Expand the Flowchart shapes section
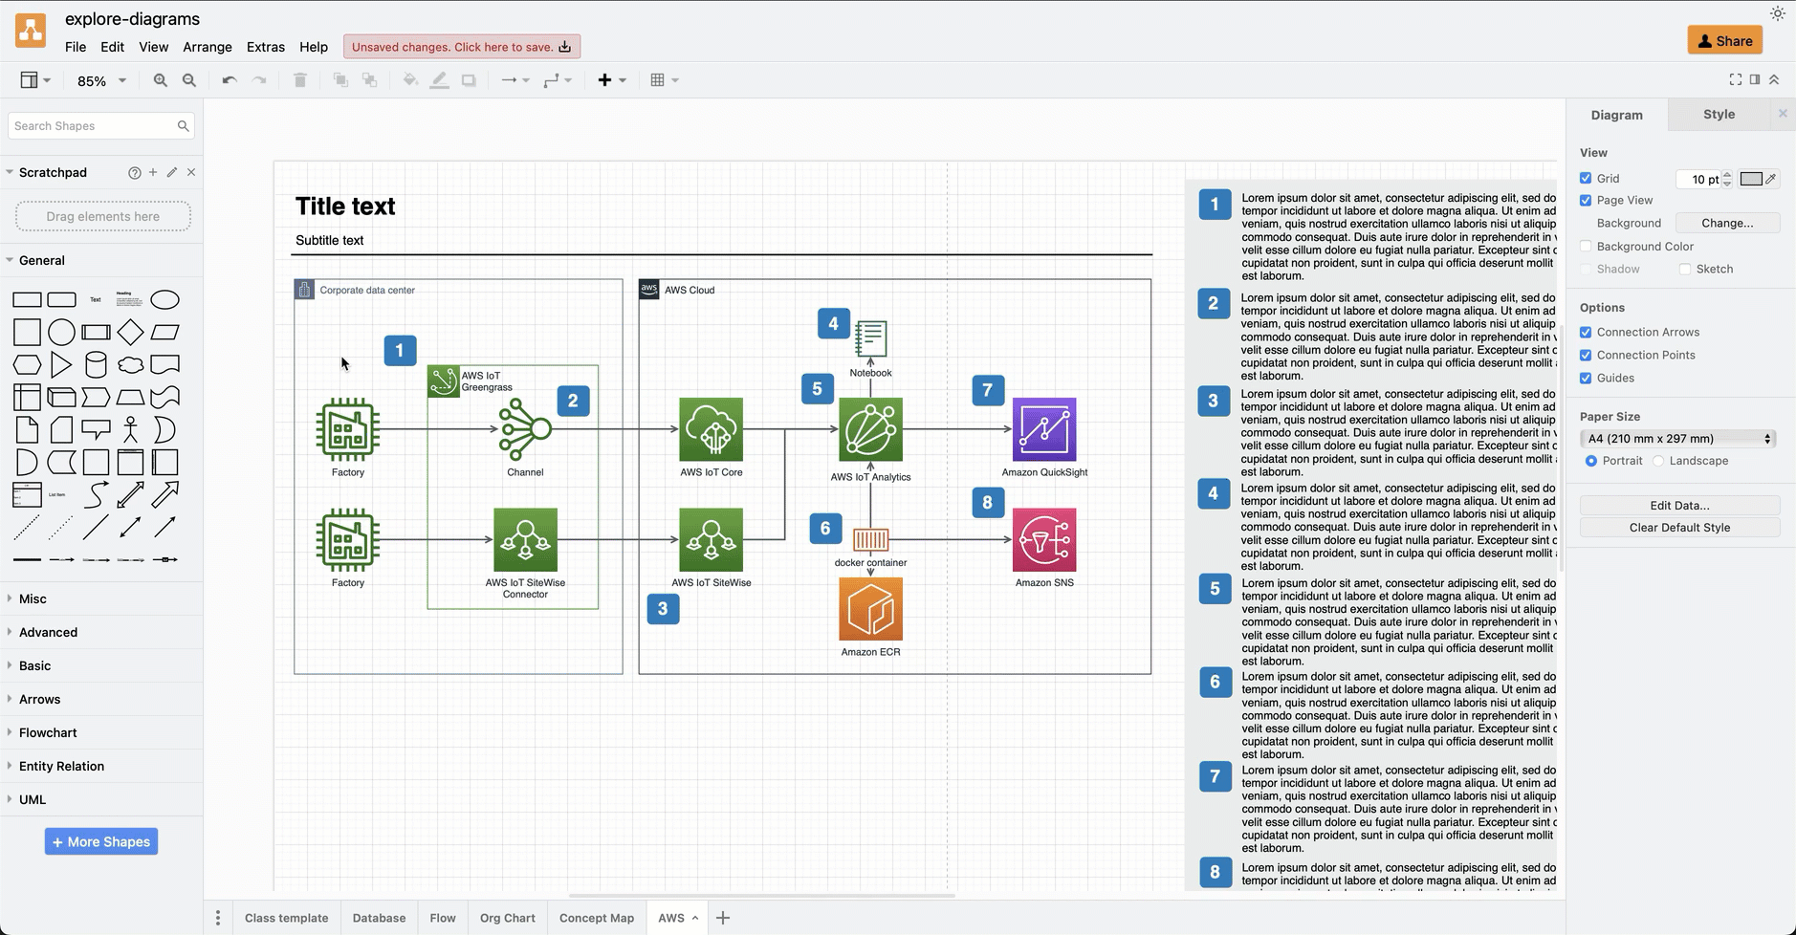The width and height of the screenshot is (1796, 935). click(47, 732)
